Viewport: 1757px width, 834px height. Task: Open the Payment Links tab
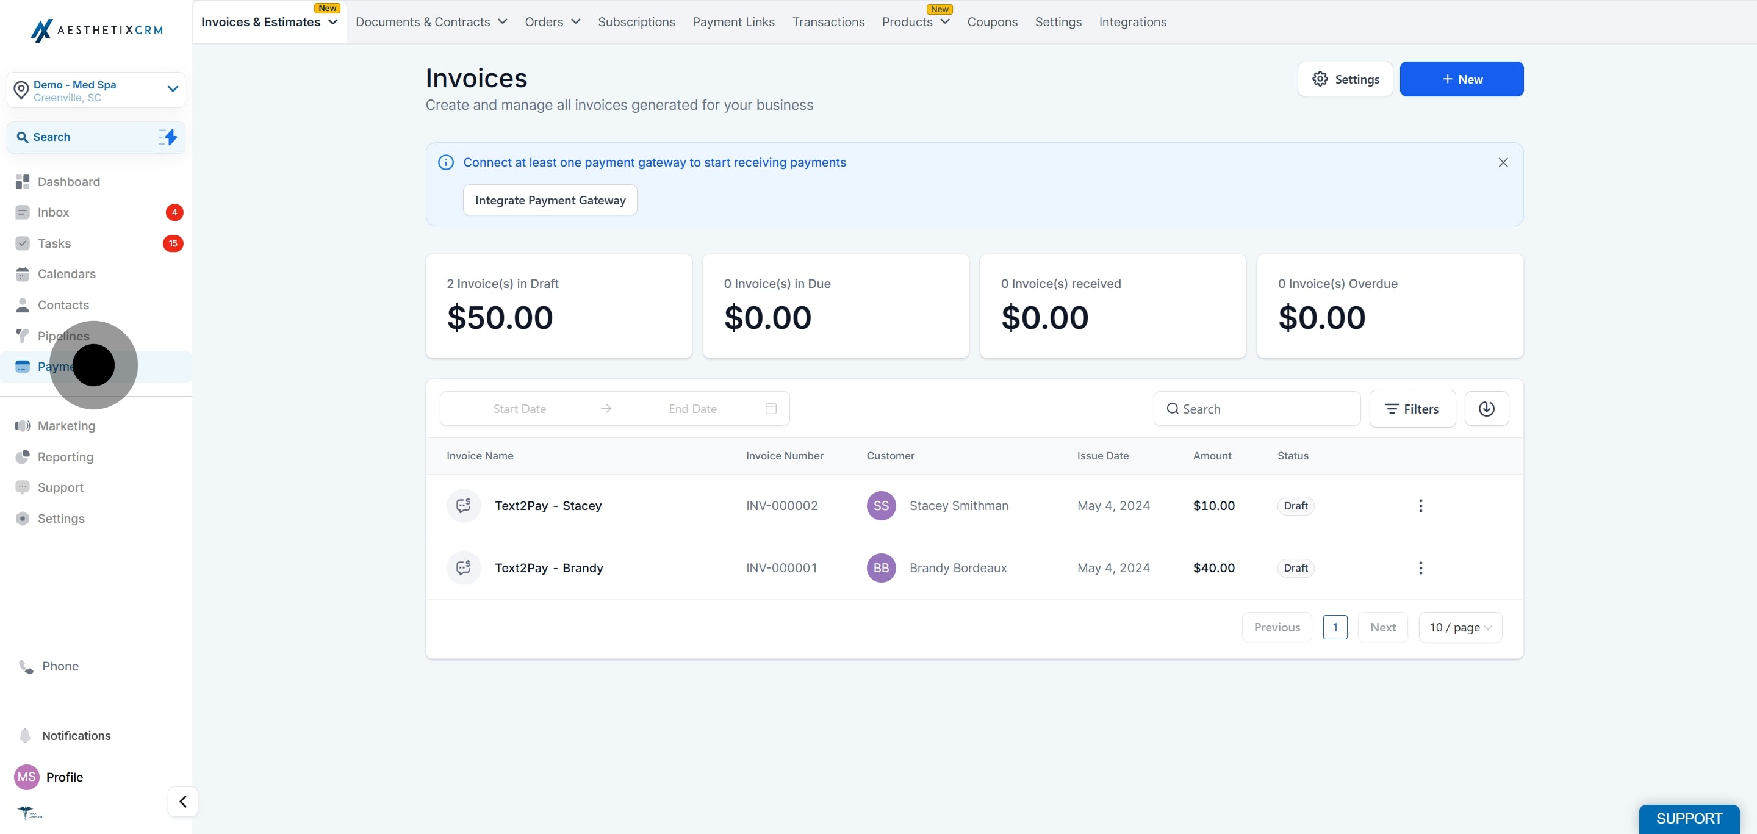(x=733, y=22)
